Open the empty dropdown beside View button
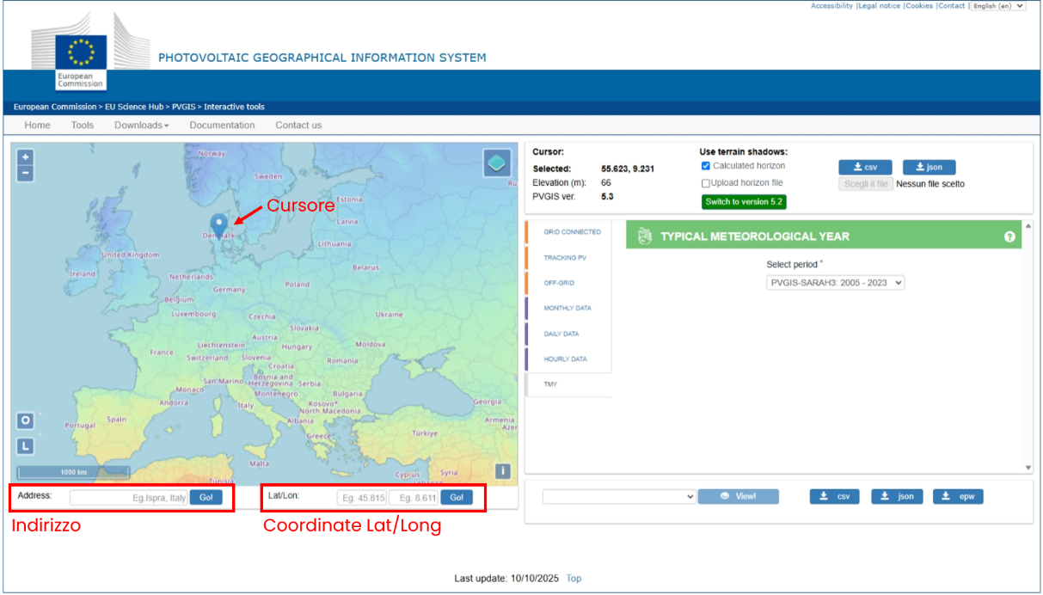The image size is (1043, 595). tap(619, 496)
